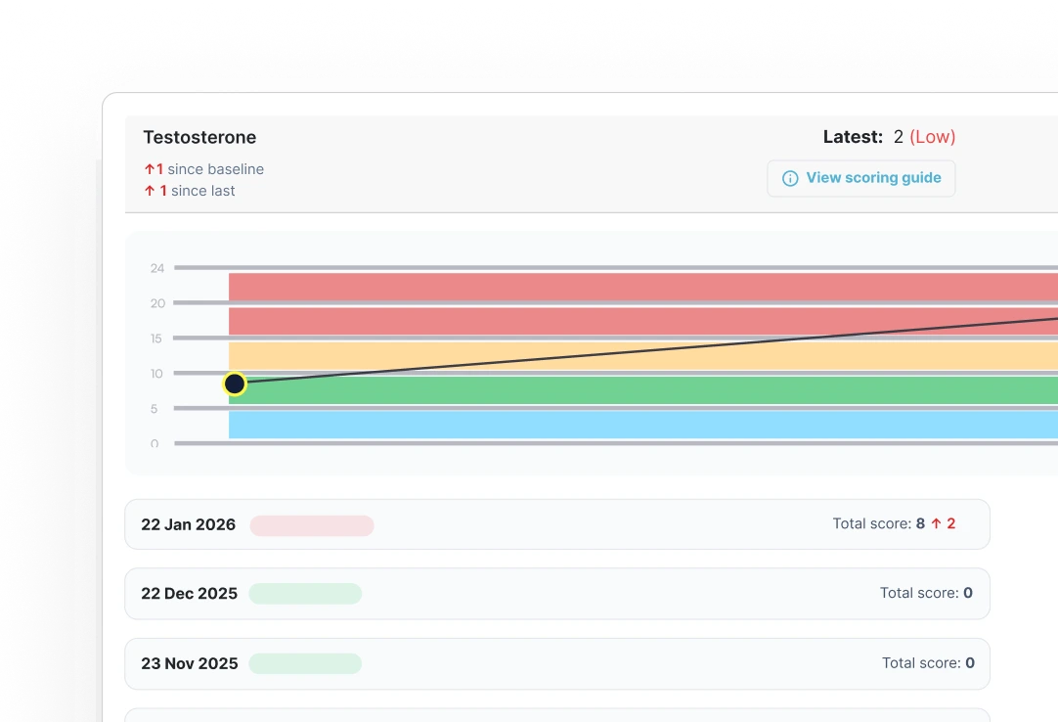Select the dark data point on the chart
Viewport: 1058px width, 722px height.
point(235,384)
